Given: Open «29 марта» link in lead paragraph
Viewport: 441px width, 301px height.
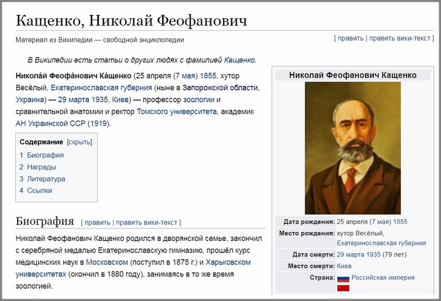Looking at the screenshot, I should click(75, 100).
